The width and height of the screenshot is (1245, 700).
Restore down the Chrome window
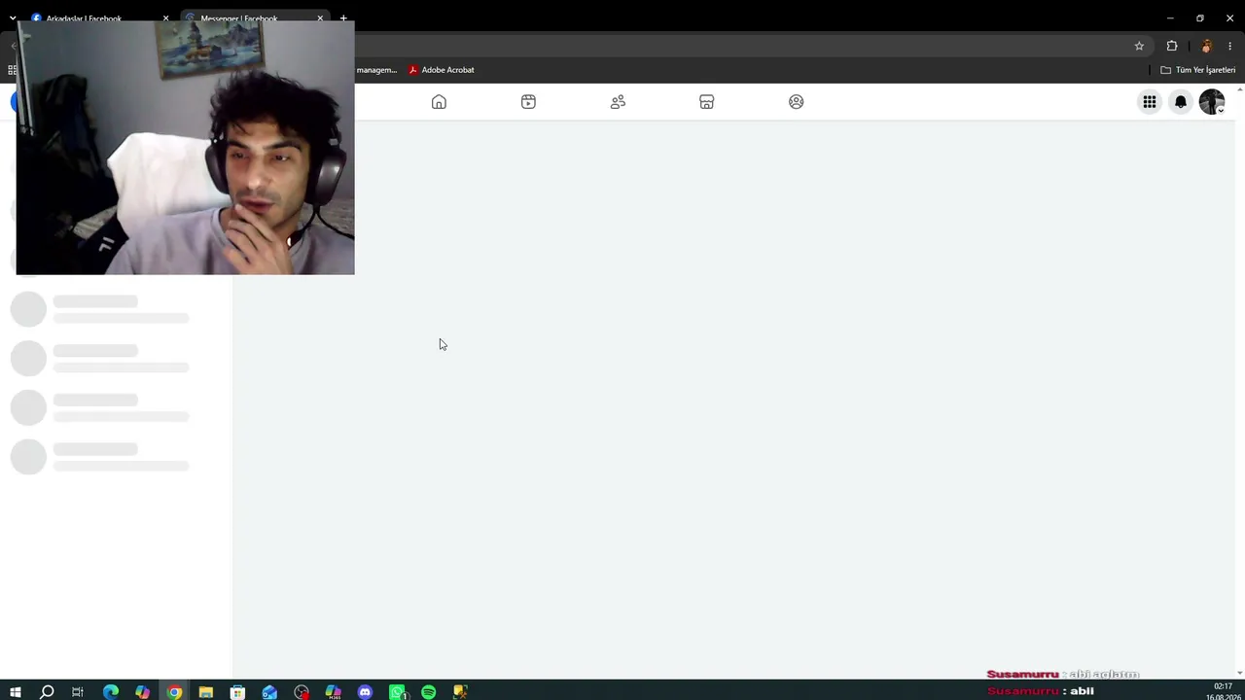1200,17
